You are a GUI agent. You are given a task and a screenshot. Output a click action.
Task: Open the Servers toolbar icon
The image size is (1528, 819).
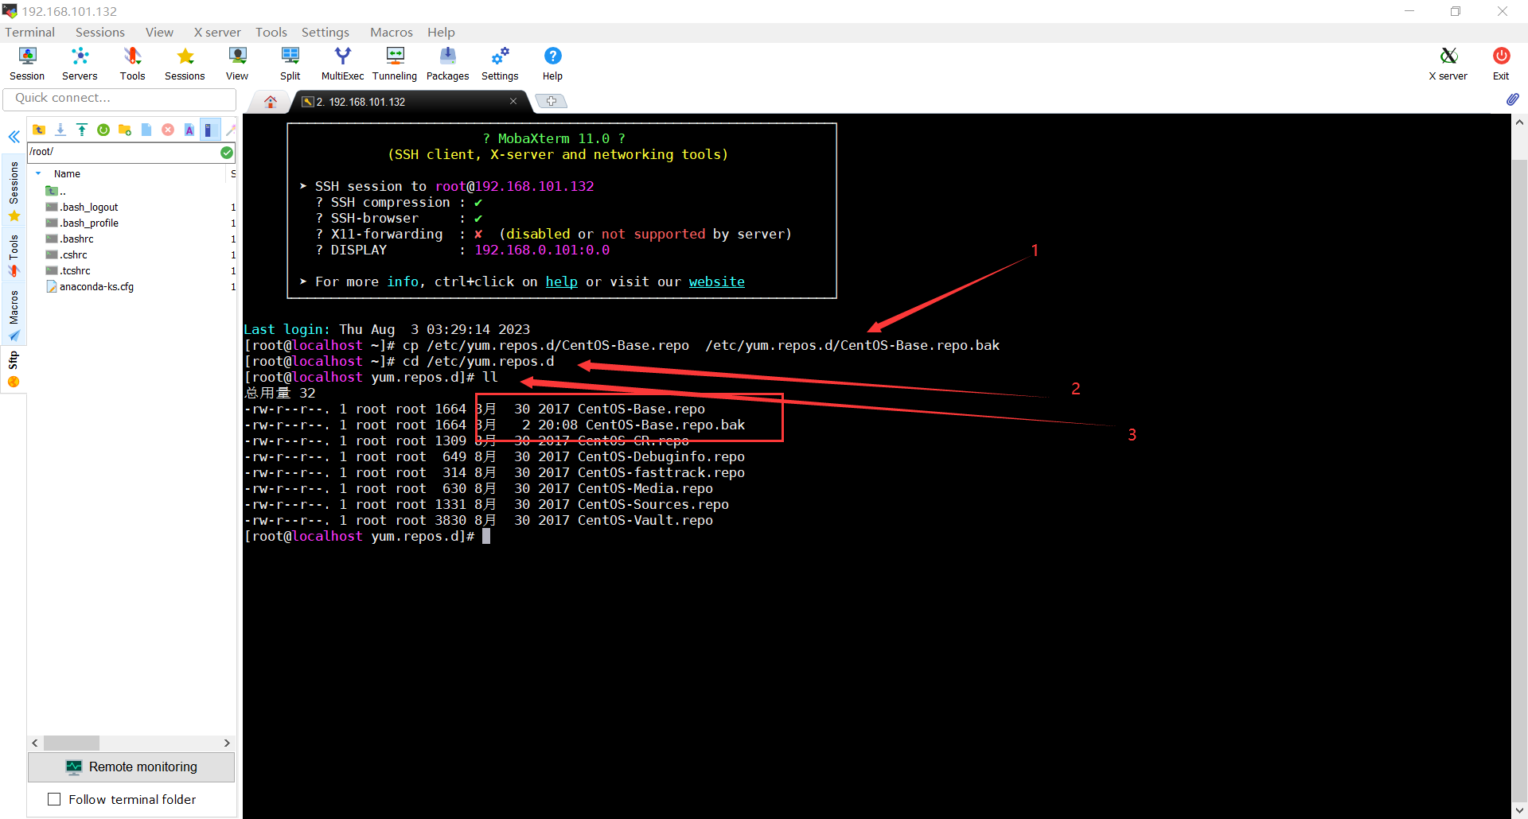[80, 64]
